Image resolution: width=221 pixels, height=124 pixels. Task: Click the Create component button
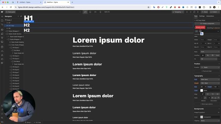point(207,24)
